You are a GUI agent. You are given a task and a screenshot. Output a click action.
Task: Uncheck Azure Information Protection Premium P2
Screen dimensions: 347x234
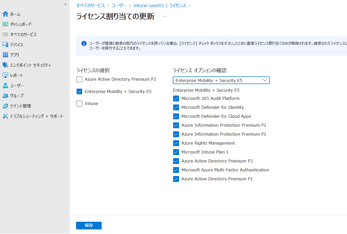176,125
